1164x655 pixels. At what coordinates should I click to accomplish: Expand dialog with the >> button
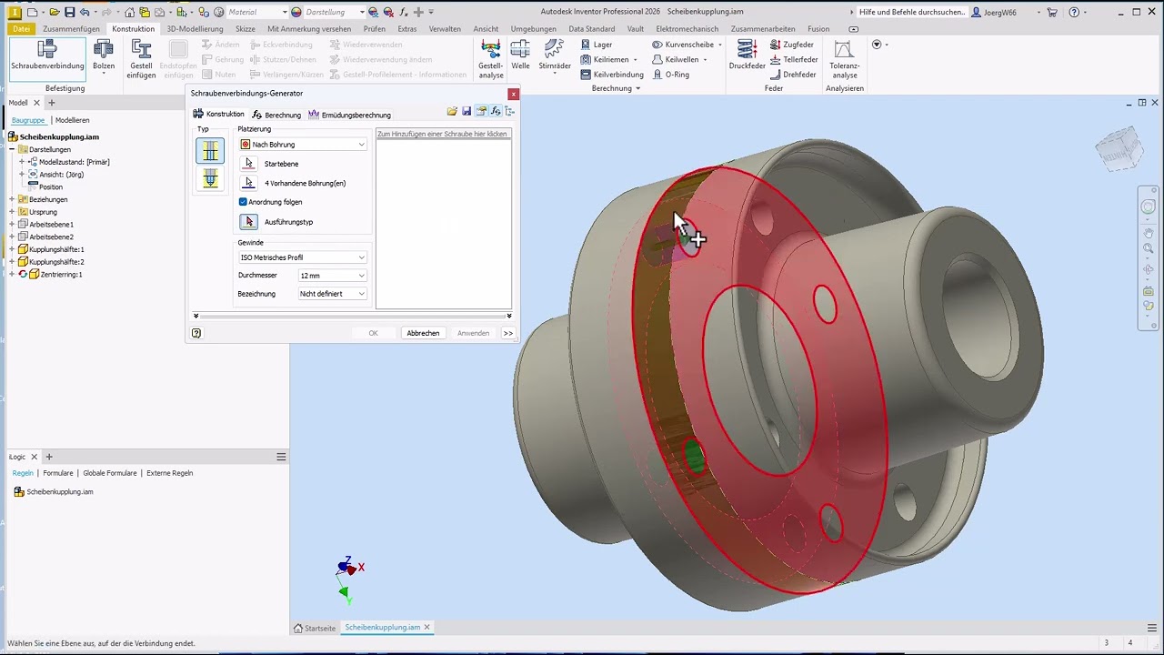[x=508, y=333]
